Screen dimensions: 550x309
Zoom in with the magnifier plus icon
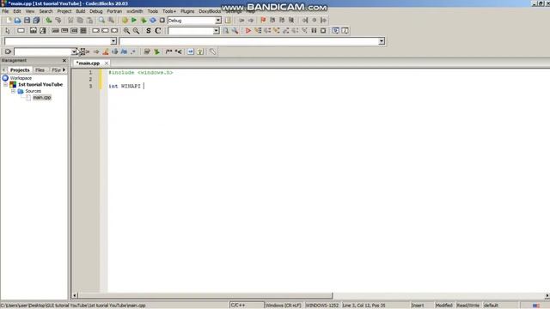click(126, 31)
